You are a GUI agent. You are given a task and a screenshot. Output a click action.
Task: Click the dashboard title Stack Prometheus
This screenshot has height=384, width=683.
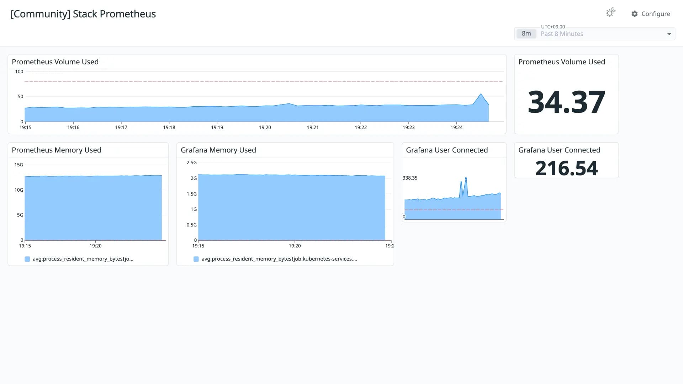pos(83,14)
